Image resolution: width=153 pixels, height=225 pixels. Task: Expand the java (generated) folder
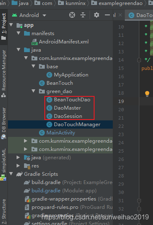[18, 158]
